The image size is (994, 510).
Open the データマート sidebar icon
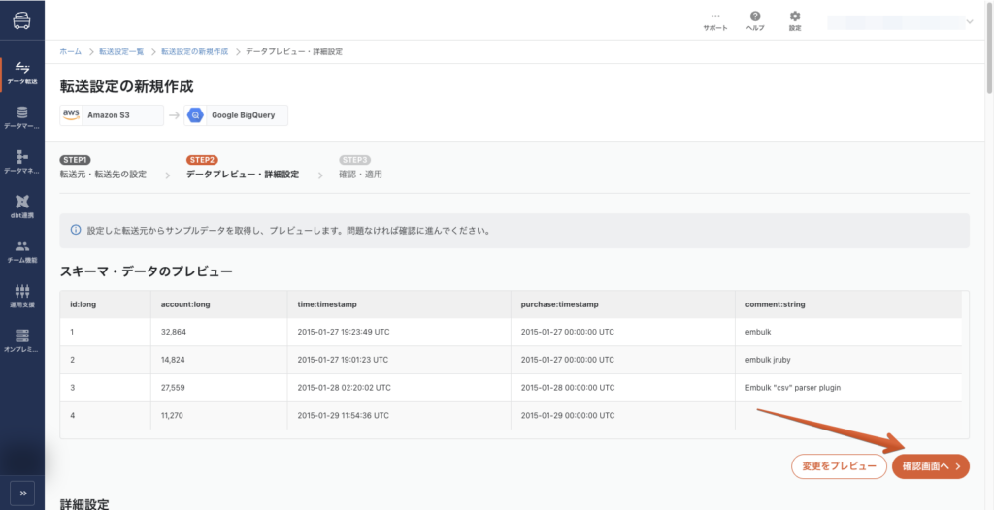click(21, 117)
